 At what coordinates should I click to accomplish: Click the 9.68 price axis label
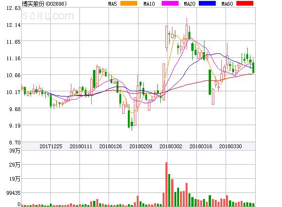coord(15,109)
